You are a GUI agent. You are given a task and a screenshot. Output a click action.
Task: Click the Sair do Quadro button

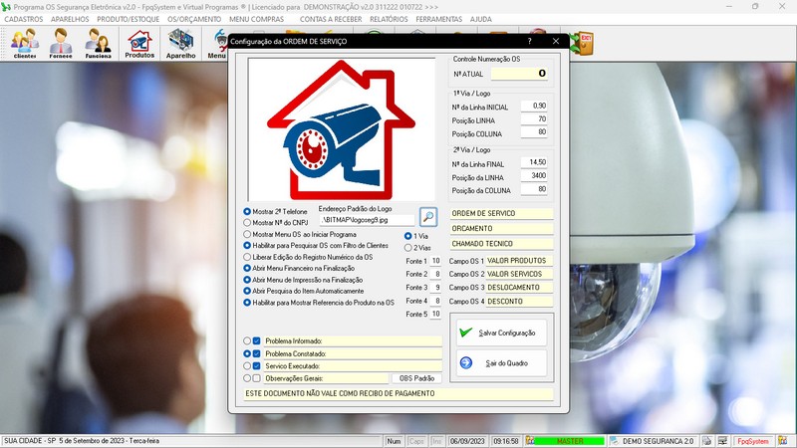501,363
